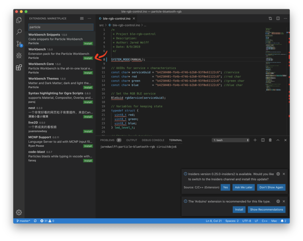Open the Search view in activity bar

coord(19,32)
